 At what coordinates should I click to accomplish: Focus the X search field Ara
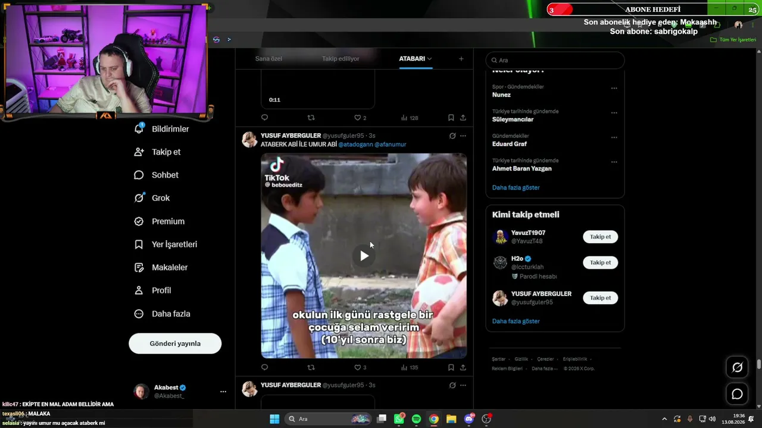pyautogui.click(x=555, y=60)
